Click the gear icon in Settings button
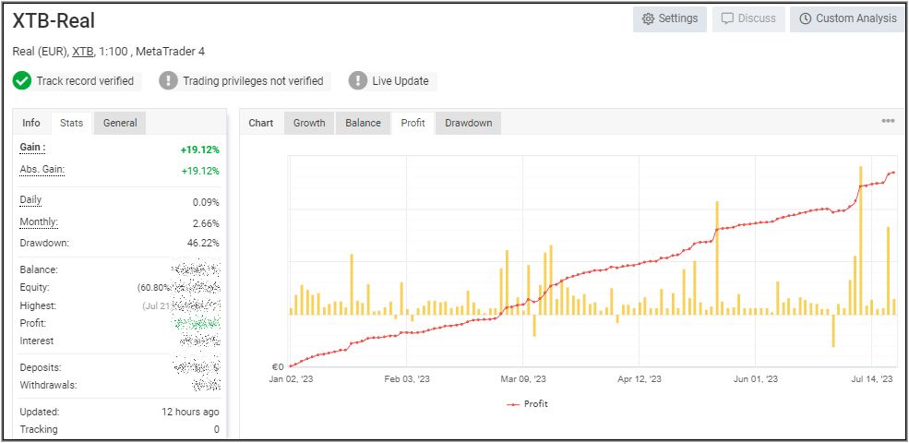Screen dimensions: 909x443 tap(648, 18)
